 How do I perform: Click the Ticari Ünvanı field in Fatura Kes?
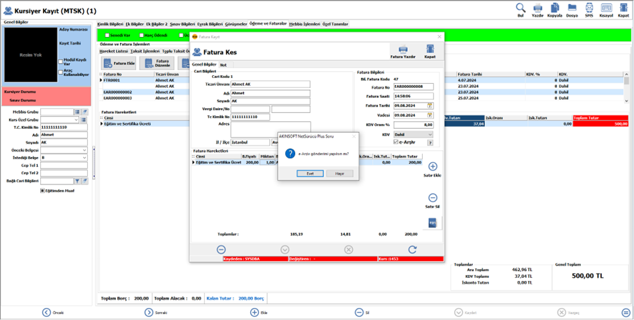pyautogui.click(x=270, y=84)
